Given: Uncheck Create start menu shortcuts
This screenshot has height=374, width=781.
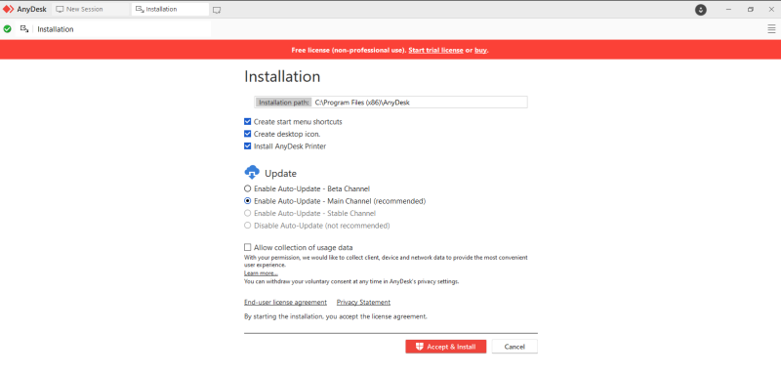Looking at the screenshot, I should pos(248,121).
